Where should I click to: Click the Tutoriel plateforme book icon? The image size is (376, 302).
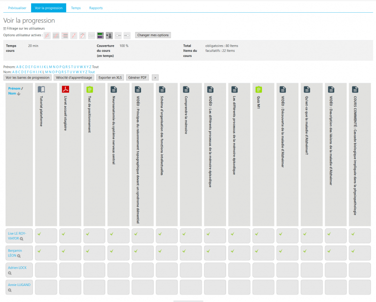pos(41,89)
